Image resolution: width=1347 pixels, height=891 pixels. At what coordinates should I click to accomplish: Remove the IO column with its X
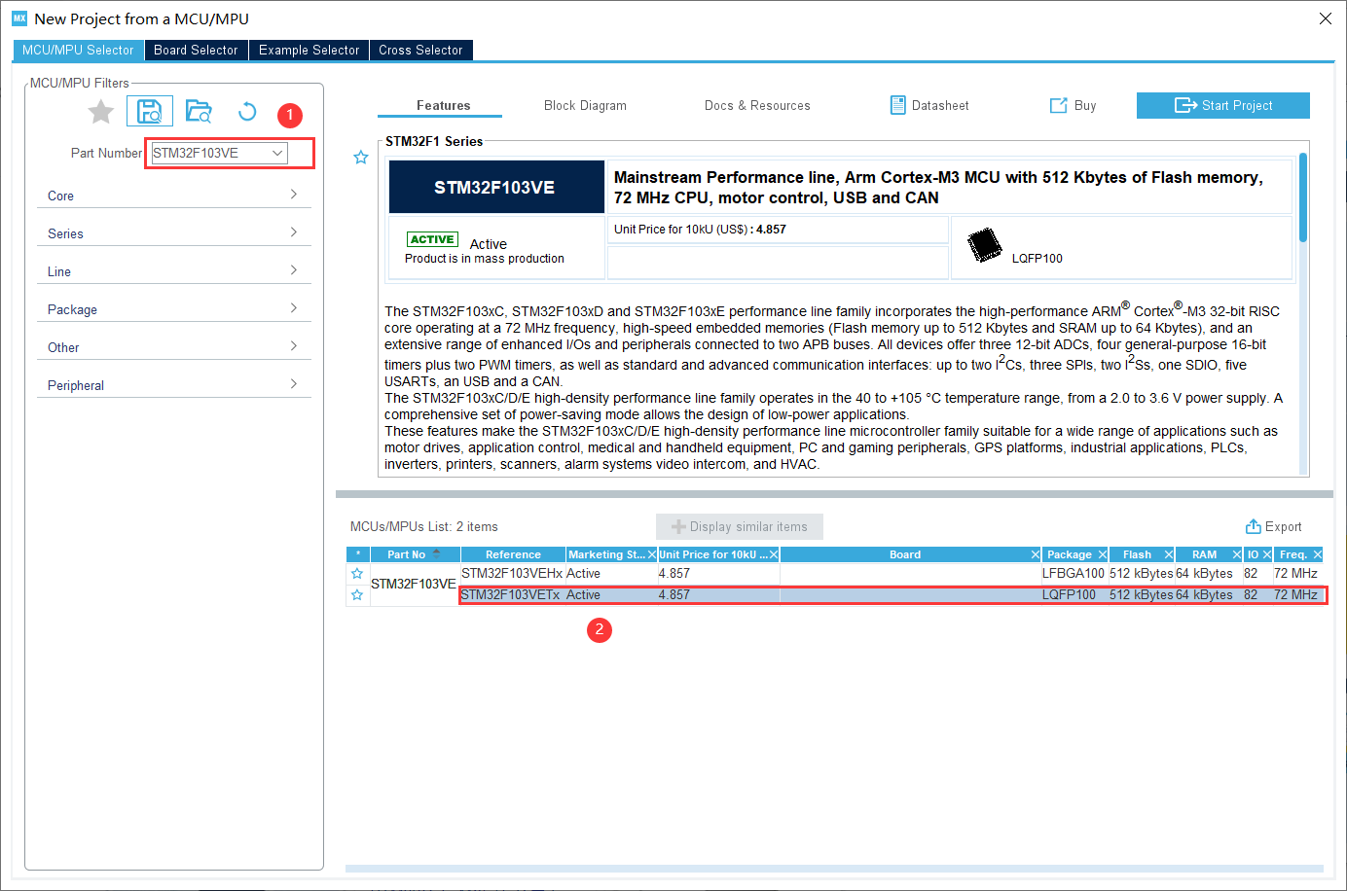1267,554
